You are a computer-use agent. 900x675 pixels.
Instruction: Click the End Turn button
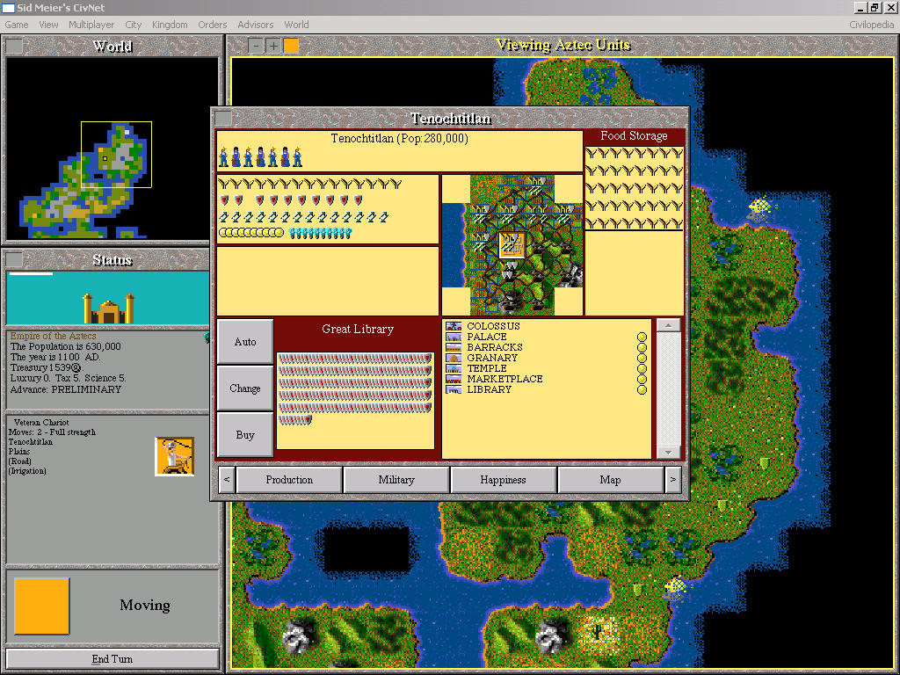pos(112,659)
